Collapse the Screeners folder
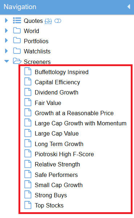Viewport: 134px width, 218px height. [7, 61]
